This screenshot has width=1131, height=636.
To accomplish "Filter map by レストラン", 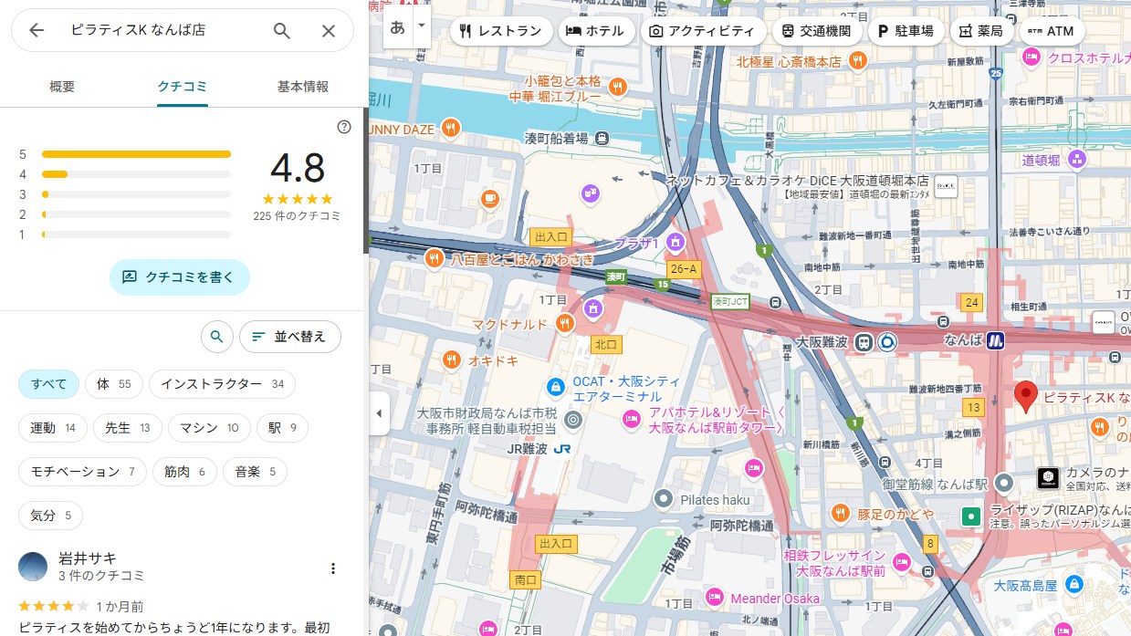I will (501, 31).
